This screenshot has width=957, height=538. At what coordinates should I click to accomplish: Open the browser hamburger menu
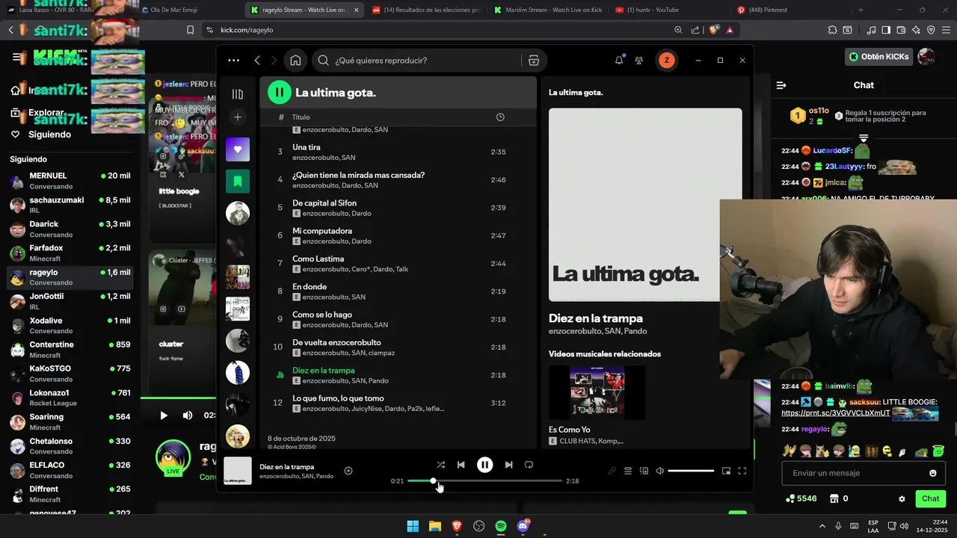point(946,30)
